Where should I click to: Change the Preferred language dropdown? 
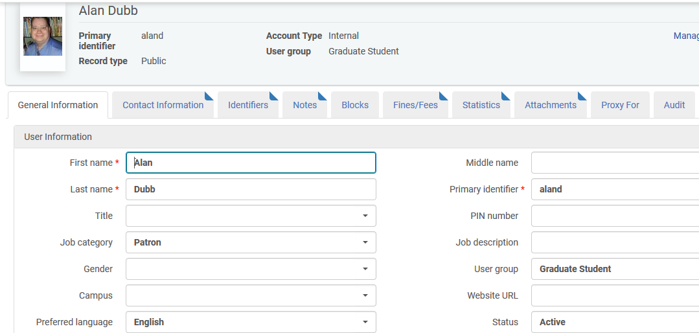click(x=251, y=322)
